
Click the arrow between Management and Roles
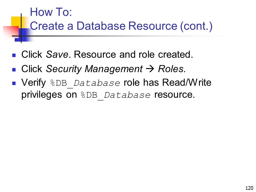click(150, 69)
